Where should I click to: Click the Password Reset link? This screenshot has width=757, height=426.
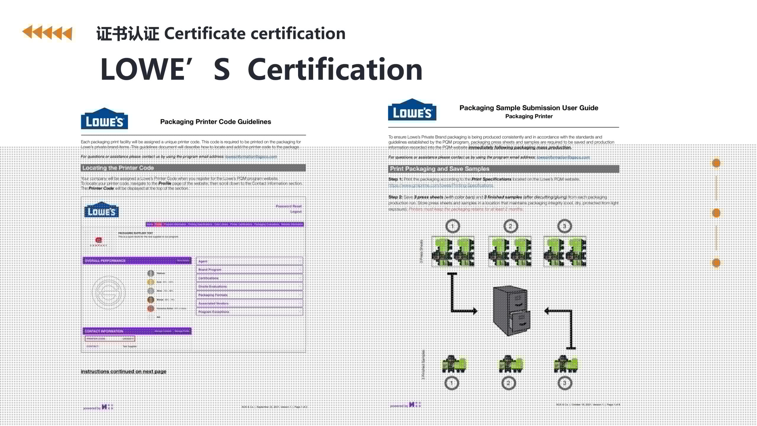point(289,206)
